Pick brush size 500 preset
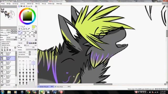Image resolution: width=168 pixels, height=94 pixels. pos(27,83)
